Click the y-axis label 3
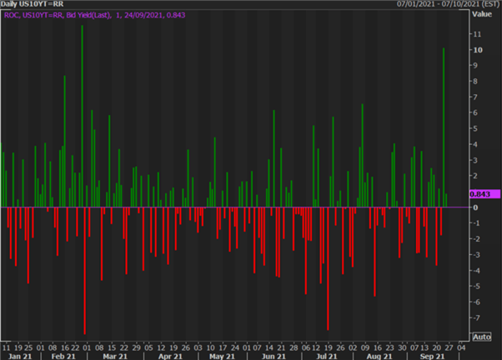Screen dimensions: 502x360 pyautogui.click(x=475, y=160)
